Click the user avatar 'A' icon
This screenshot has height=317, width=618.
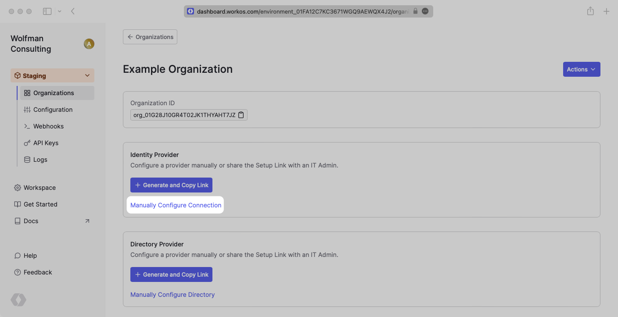pos(89,44)
